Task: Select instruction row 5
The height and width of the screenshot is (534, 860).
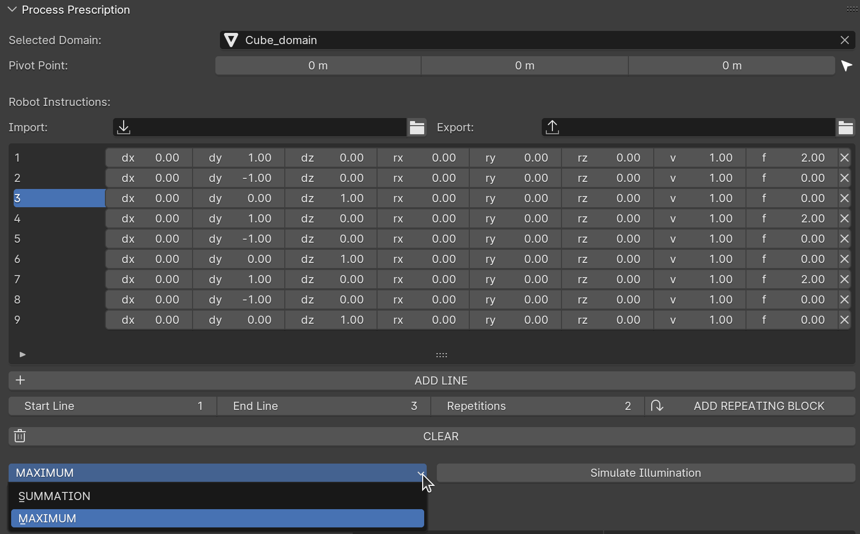Action: pos(58,239)
